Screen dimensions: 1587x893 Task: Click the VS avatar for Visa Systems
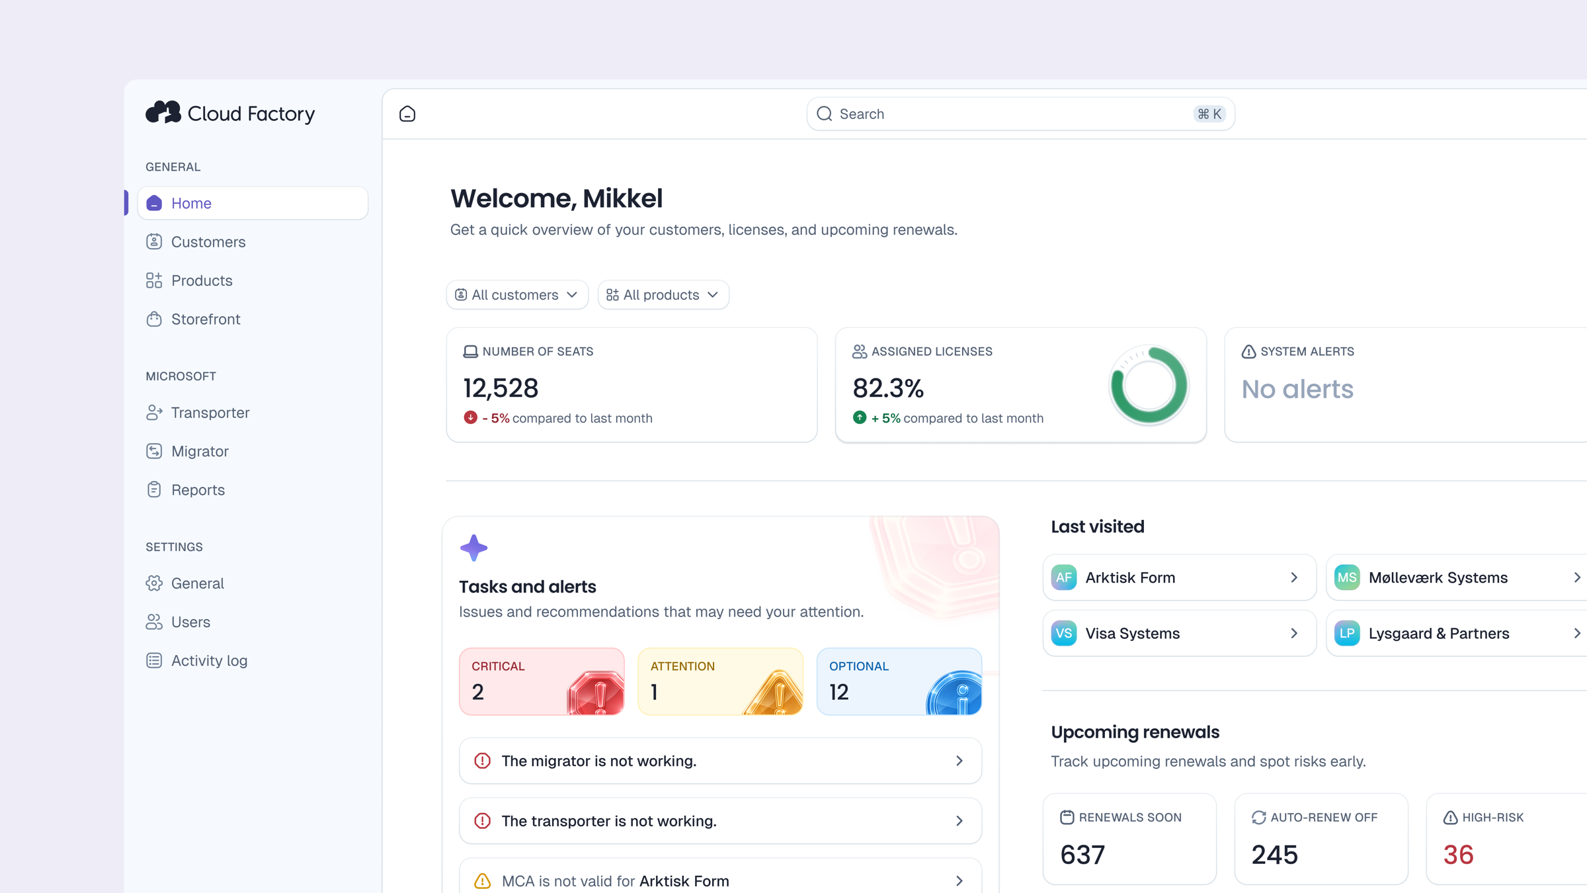[x=1063, y=633]
